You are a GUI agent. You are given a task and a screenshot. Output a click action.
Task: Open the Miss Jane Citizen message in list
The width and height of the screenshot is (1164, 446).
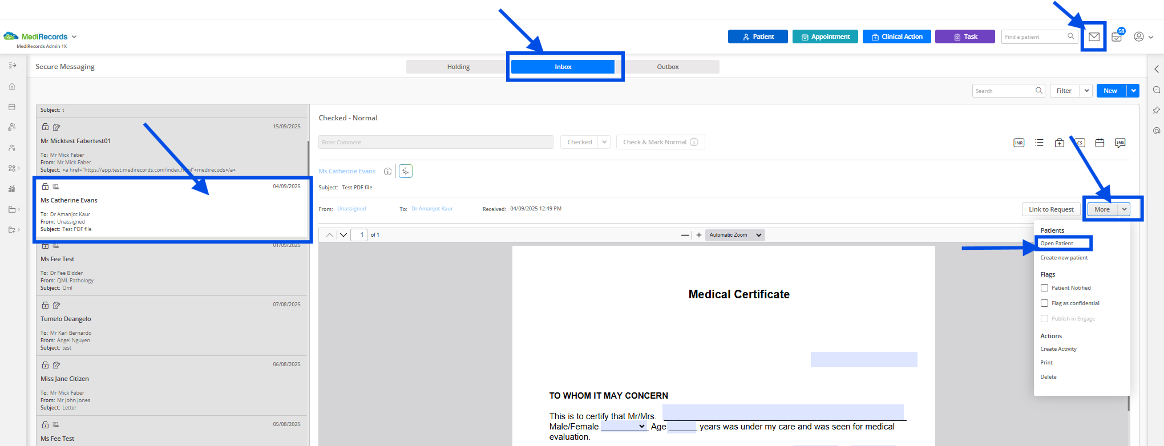click(x=172, y=386)
